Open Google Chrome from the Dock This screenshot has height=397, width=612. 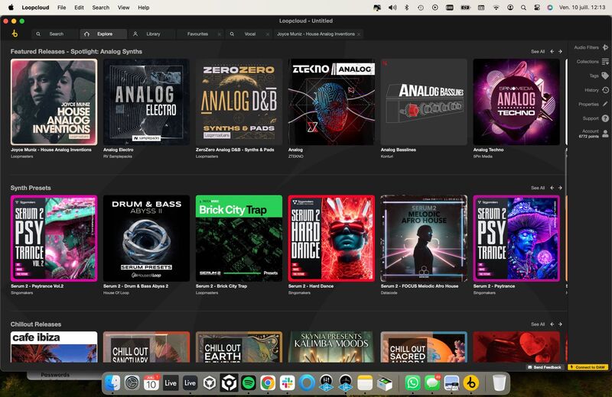[x=268, y=383]
